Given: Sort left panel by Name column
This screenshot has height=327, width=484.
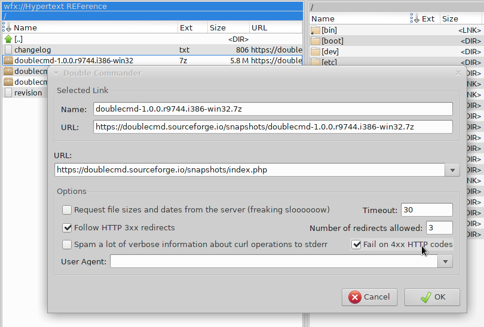Looking at the screenshot, I should [90, 27].
